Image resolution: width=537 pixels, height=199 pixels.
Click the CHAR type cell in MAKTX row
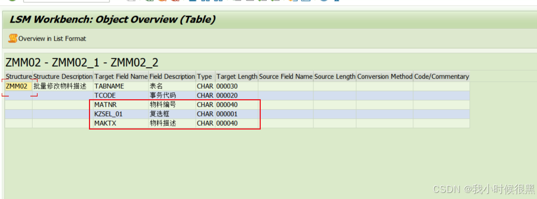point(206,123)
